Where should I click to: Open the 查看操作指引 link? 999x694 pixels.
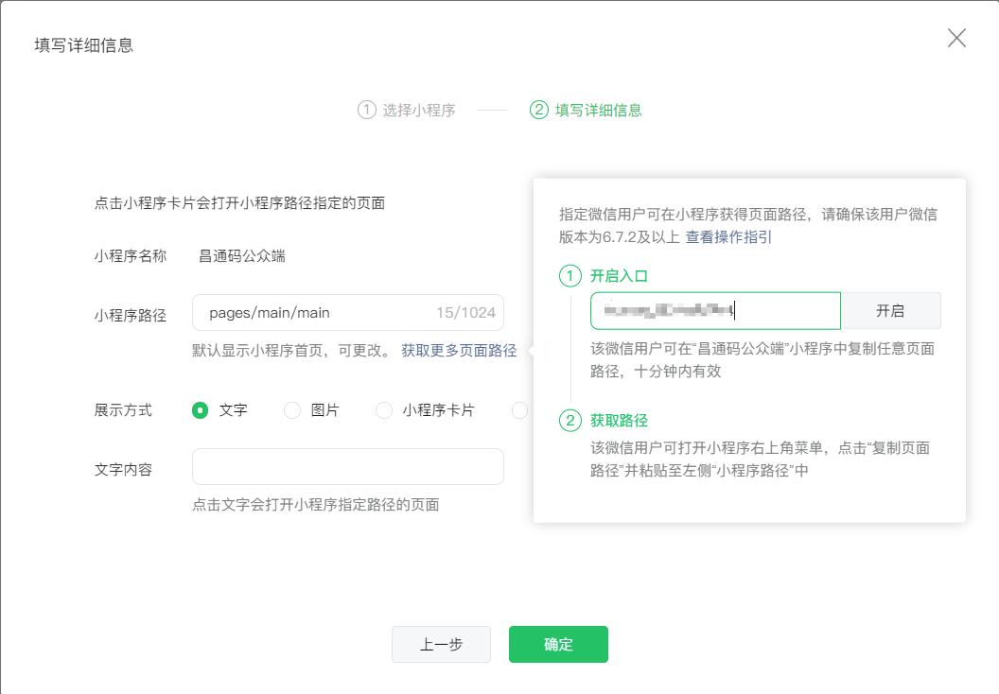(728, 237)
